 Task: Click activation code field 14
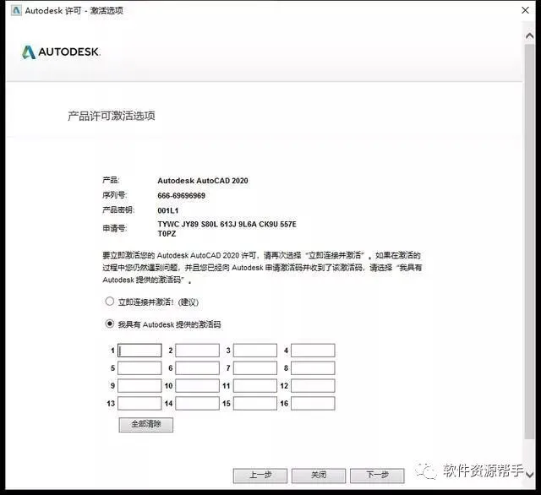197,403
